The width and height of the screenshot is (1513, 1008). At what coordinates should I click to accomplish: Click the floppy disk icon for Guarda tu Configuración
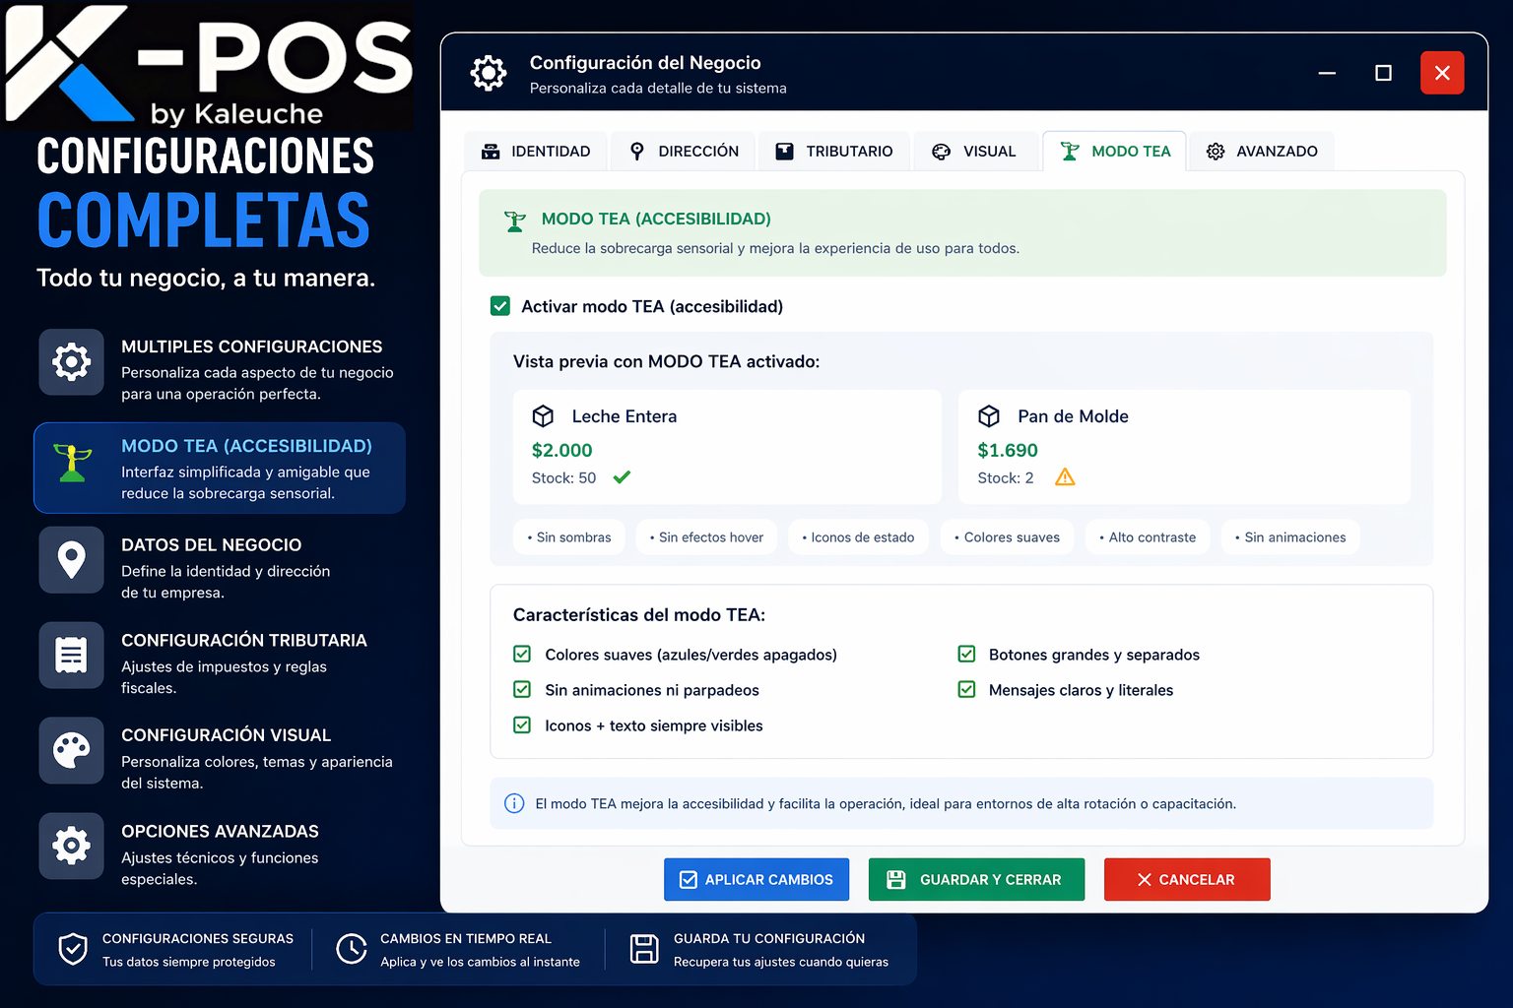[x=644, y=949]
